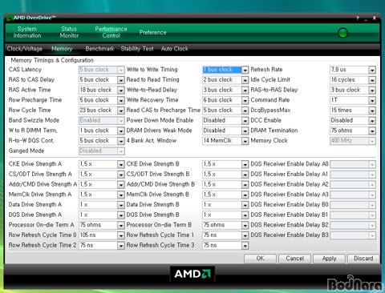
Task: Open the Preference tab
Action: click(152, 32)
